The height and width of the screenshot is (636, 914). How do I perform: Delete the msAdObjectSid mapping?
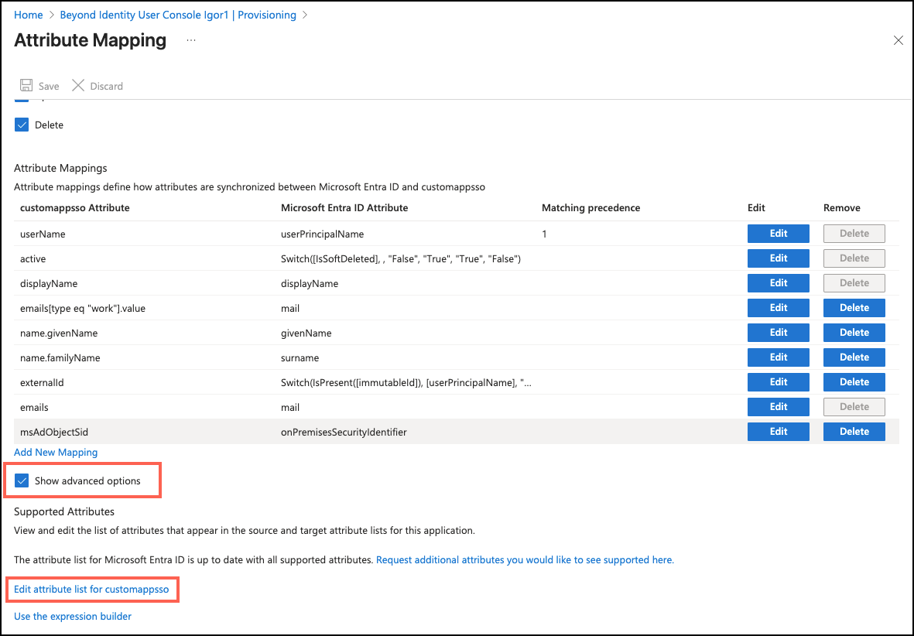point(854,432)
